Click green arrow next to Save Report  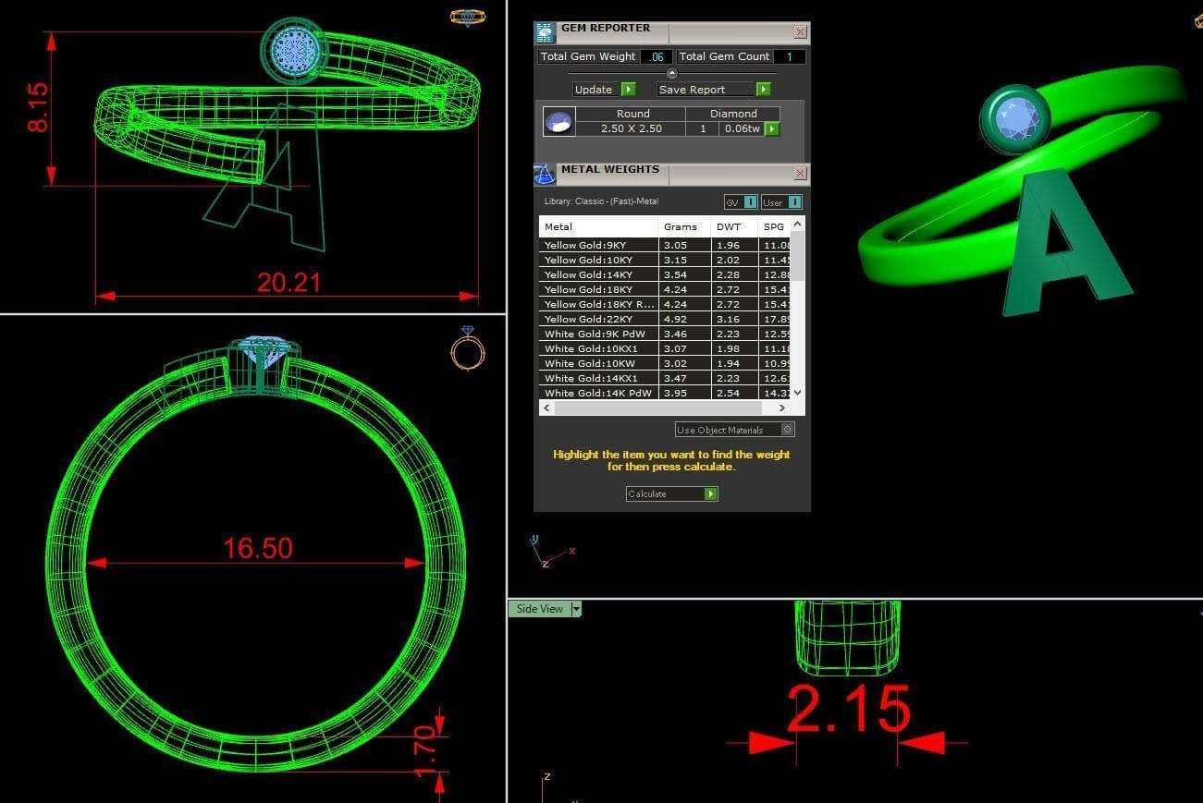point(763,90)
